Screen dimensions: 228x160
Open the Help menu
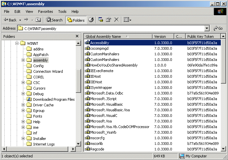tap(75, 12)
